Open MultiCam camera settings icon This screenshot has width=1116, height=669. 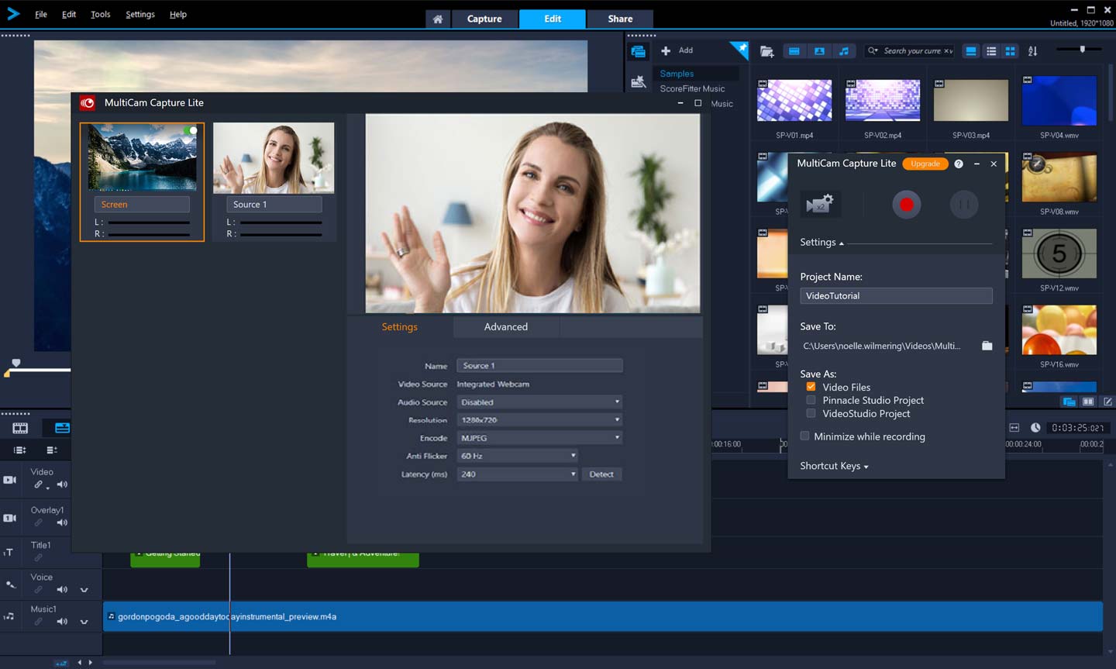pyautogui.click(x=819, y=205)
